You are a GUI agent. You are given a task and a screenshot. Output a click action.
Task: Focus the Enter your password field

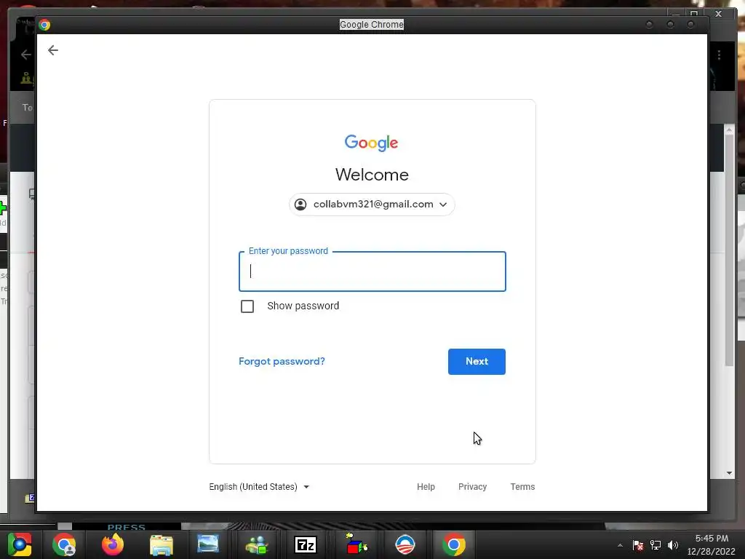[372, 271]
